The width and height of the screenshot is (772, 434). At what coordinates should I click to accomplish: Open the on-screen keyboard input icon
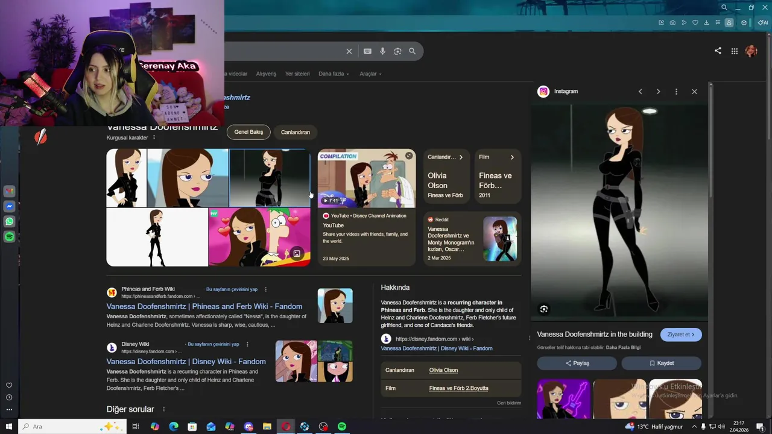coord(367,51)
